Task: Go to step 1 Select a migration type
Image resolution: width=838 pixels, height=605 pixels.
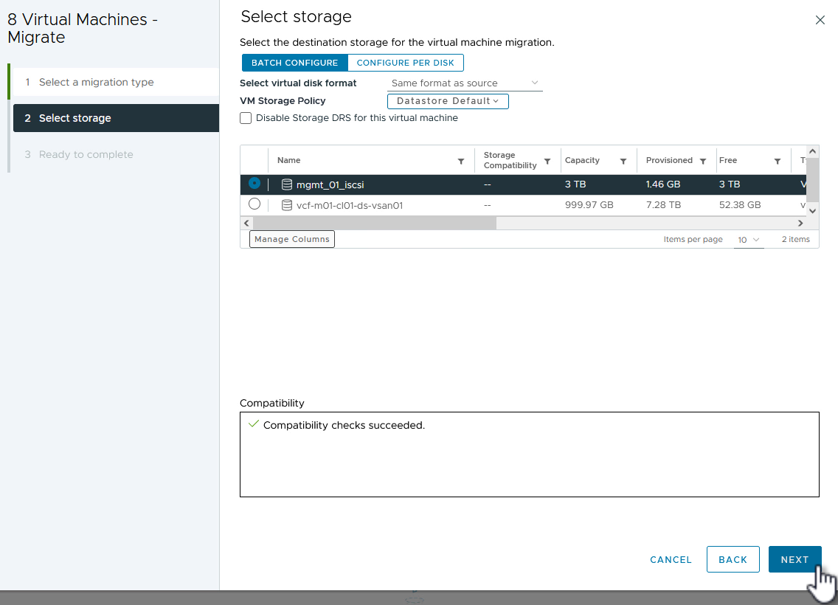Action: click(x=96, y=82)
